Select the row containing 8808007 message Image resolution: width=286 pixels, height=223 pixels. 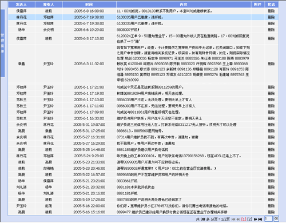point(143,30)
